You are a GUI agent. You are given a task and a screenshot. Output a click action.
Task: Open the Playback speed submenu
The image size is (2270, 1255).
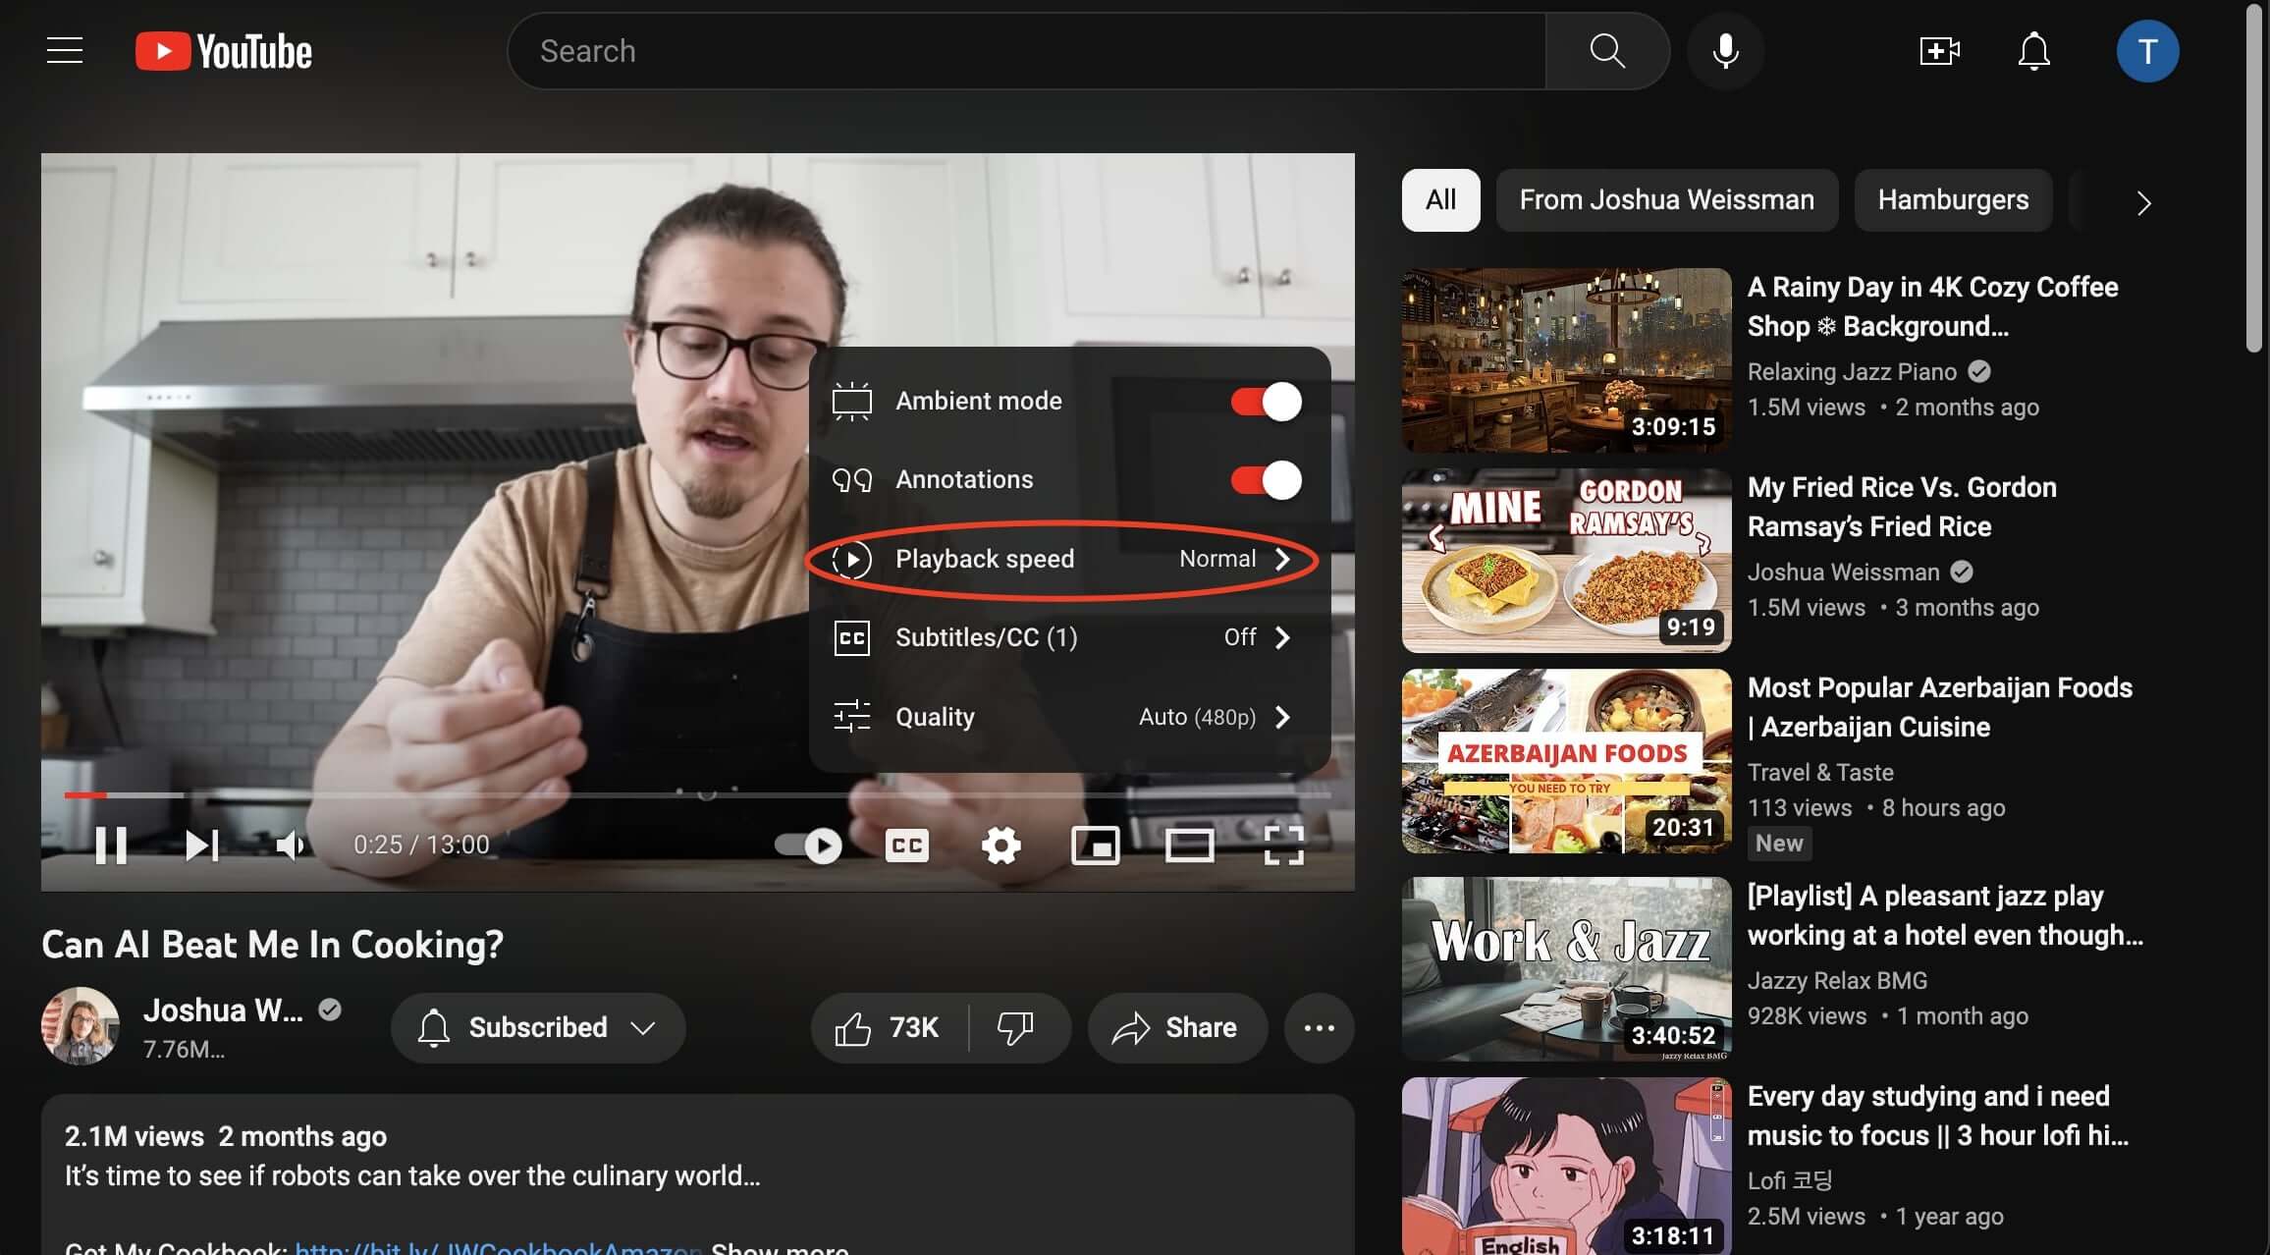[x=1065, y=559]
